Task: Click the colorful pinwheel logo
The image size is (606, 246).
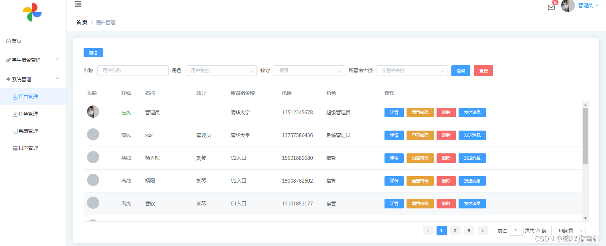Action: tap(32, 12)
